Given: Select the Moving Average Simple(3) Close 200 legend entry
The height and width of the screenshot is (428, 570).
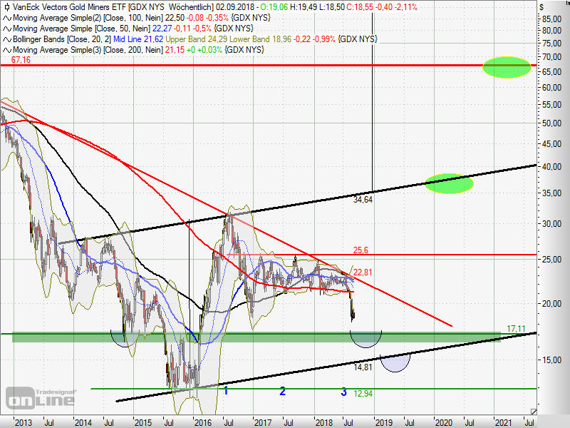Looking at the screenshot, I should click(138, 50).
